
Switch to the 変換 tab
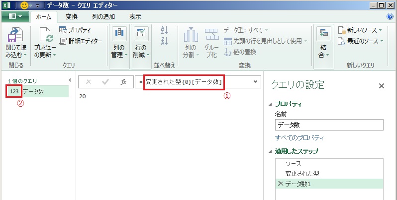72,17
